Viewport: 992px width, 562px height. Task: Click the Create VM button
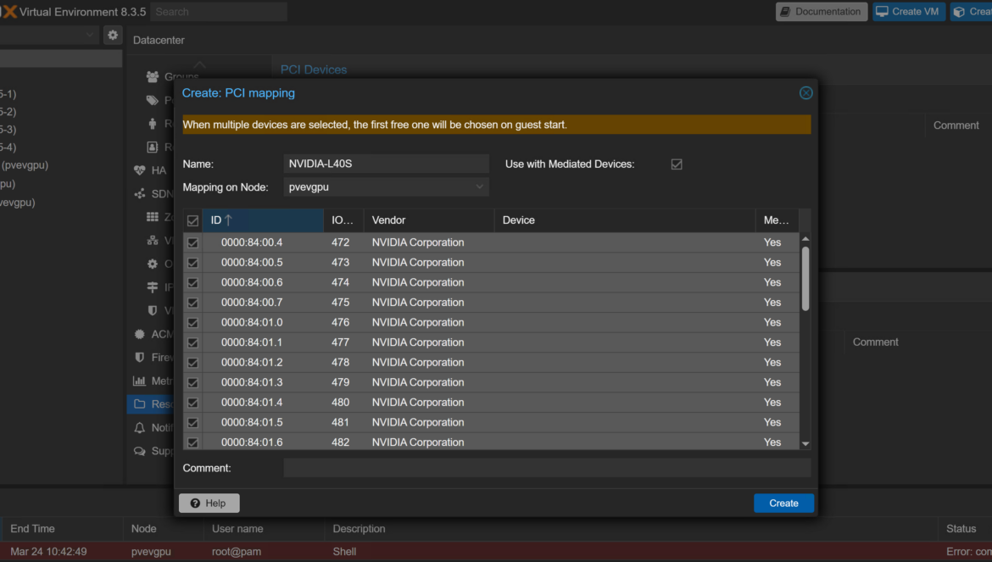[x=909, y=11]
